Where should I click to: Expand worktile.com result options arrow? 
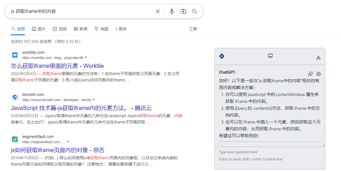coord(86,58)
